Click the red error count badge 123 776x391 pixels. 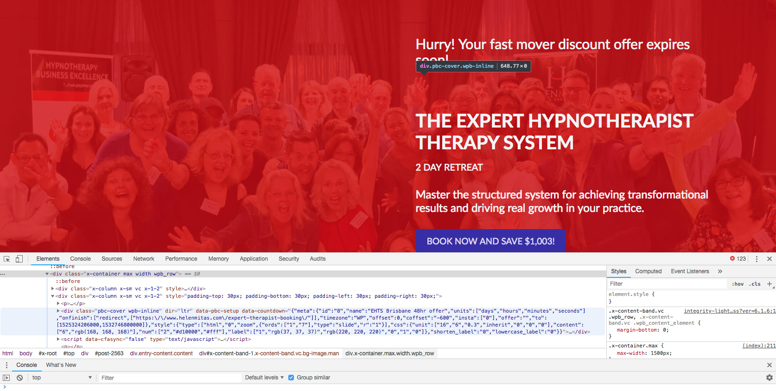coord(738,259)
